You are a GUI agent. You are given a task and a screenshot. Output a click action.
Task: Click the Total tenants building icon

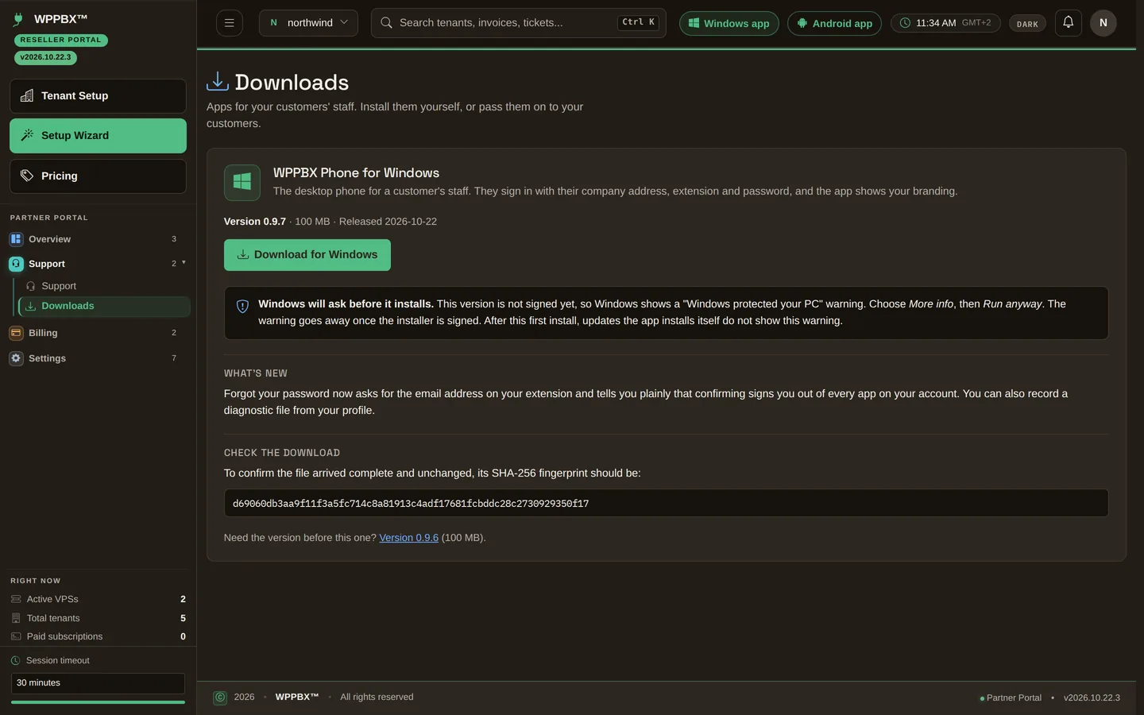(16, 618)
